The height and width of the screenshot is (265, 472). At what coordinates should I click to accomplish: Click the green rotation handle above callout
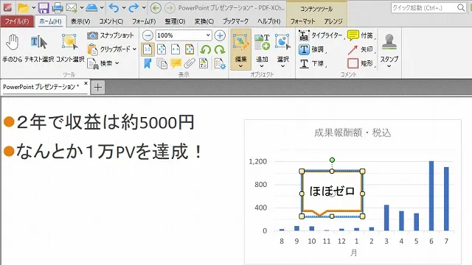pyautogui.click(x=332, y=160)
